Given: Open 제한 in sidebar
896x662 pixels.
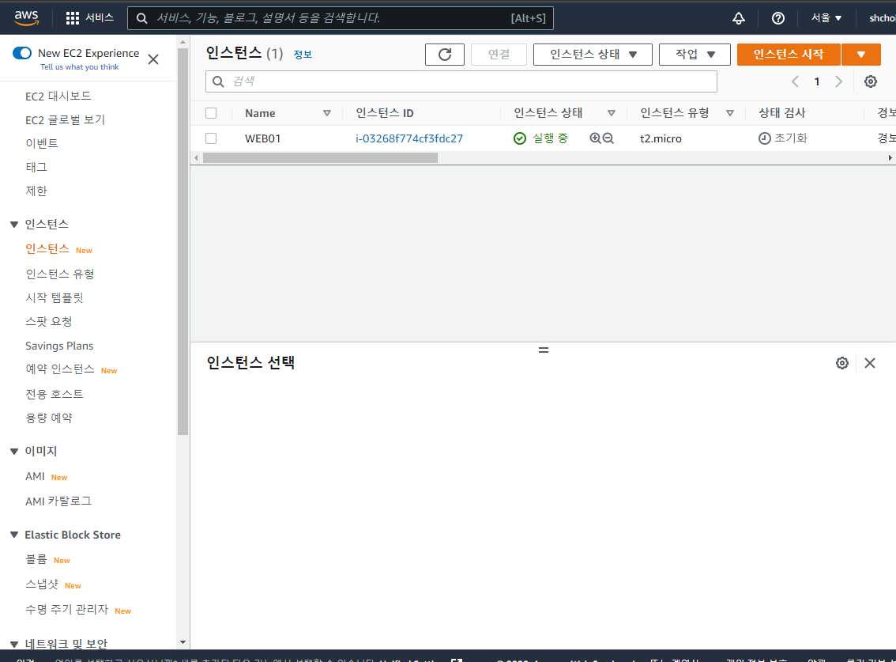Looking at the screenshot, I should (36, 191).
